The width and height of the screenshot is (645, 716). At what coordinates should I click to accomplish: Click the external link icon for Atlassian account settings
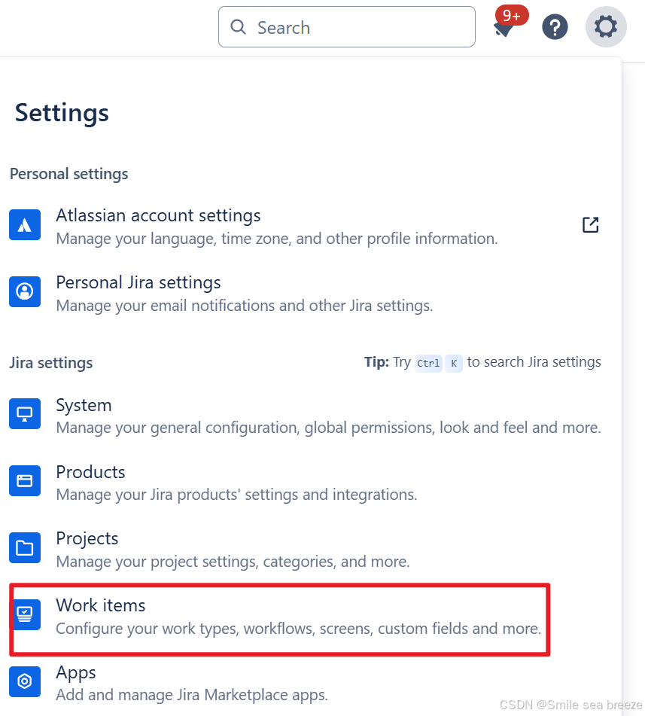(590, 224)
